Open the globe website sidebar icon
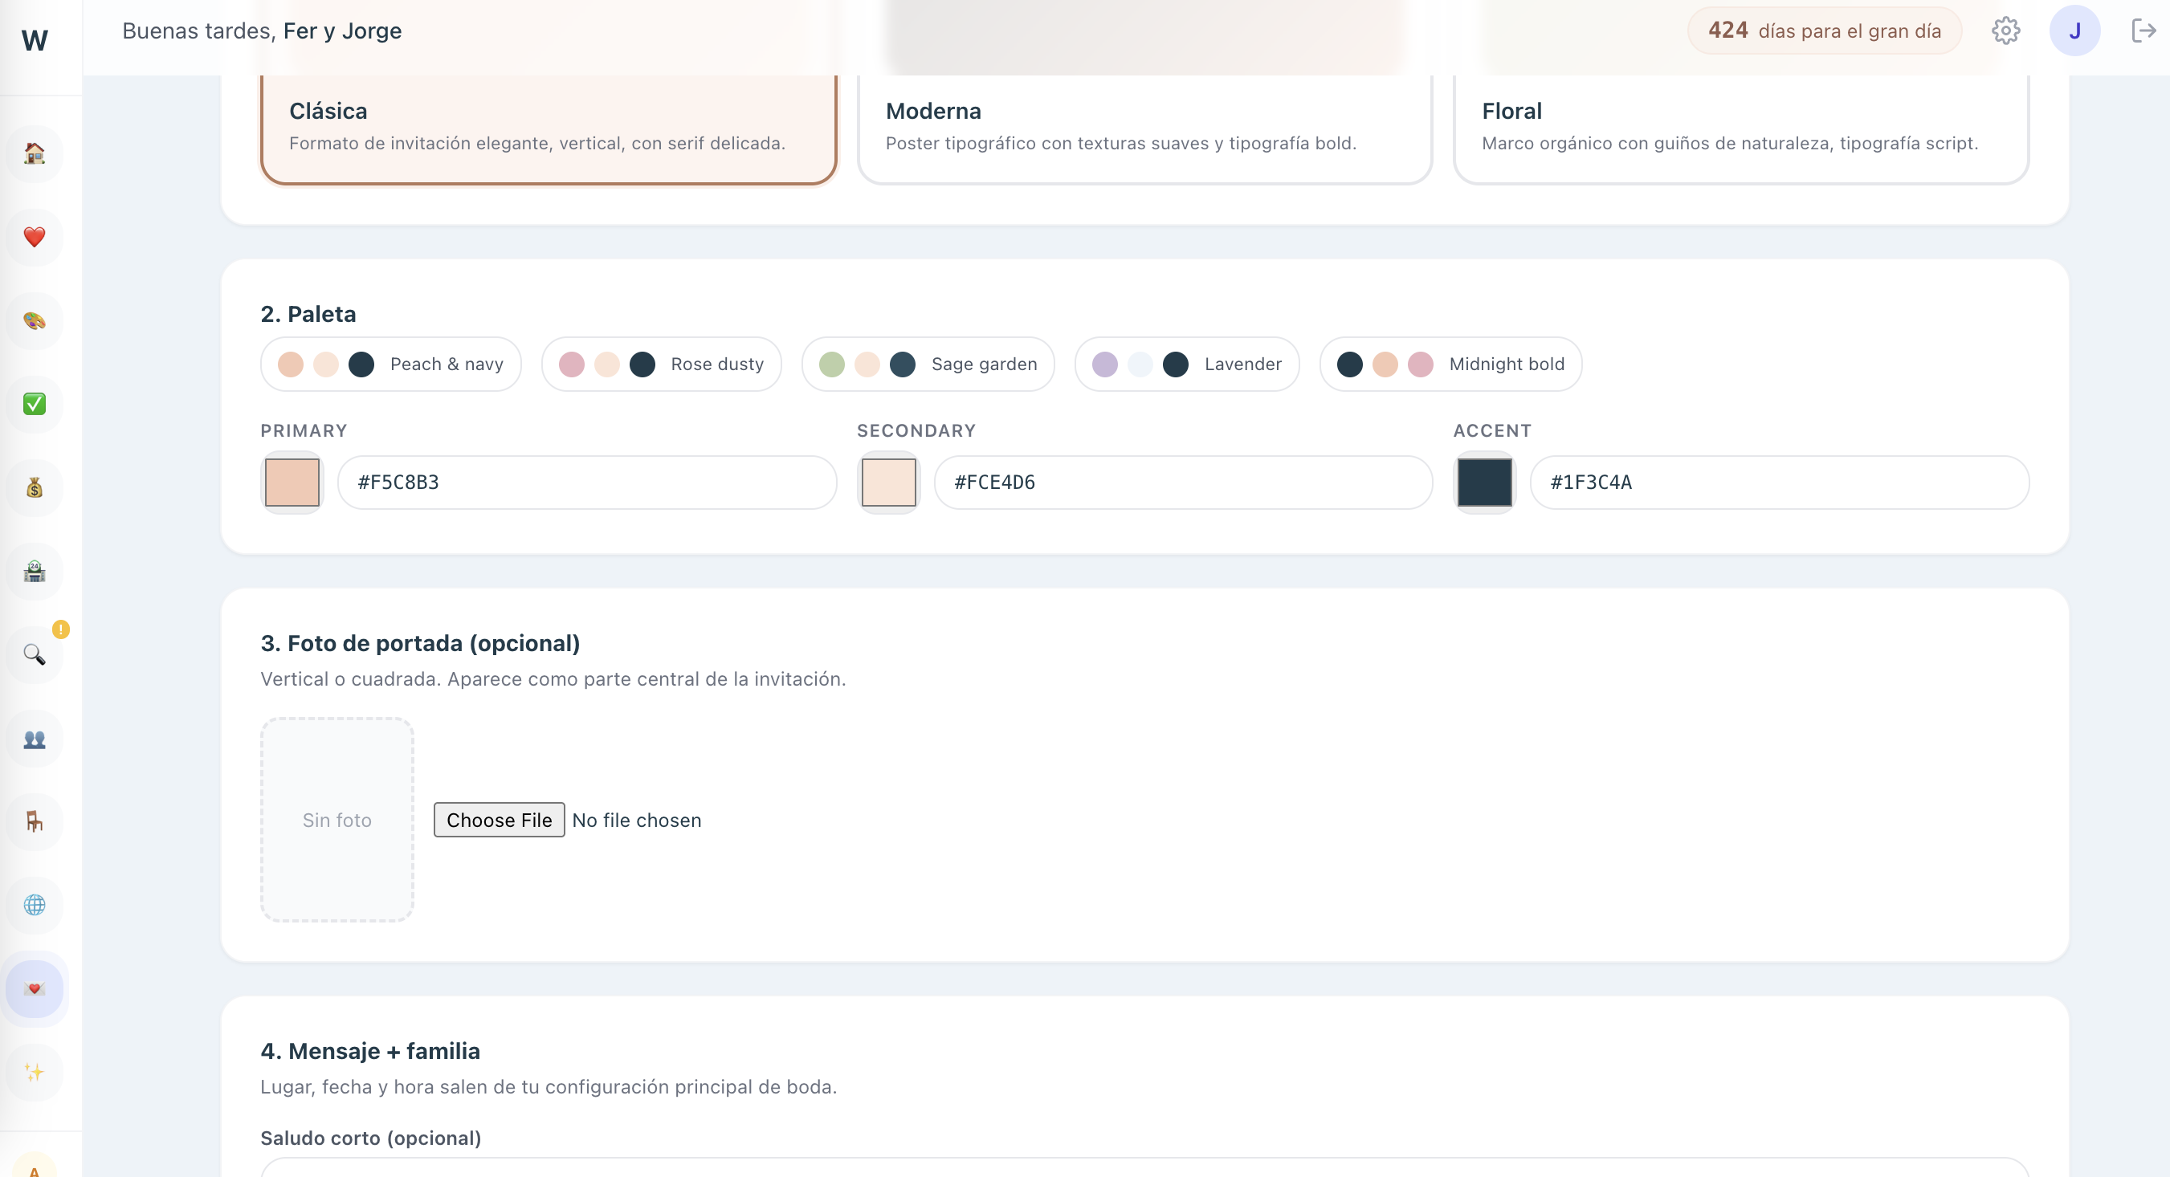 [x=35, y=905]
